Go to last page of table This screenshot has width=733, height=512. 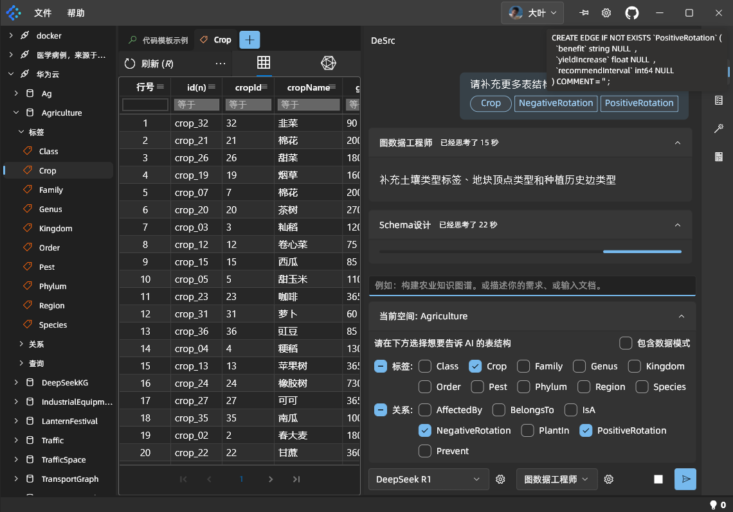[296, 479]
